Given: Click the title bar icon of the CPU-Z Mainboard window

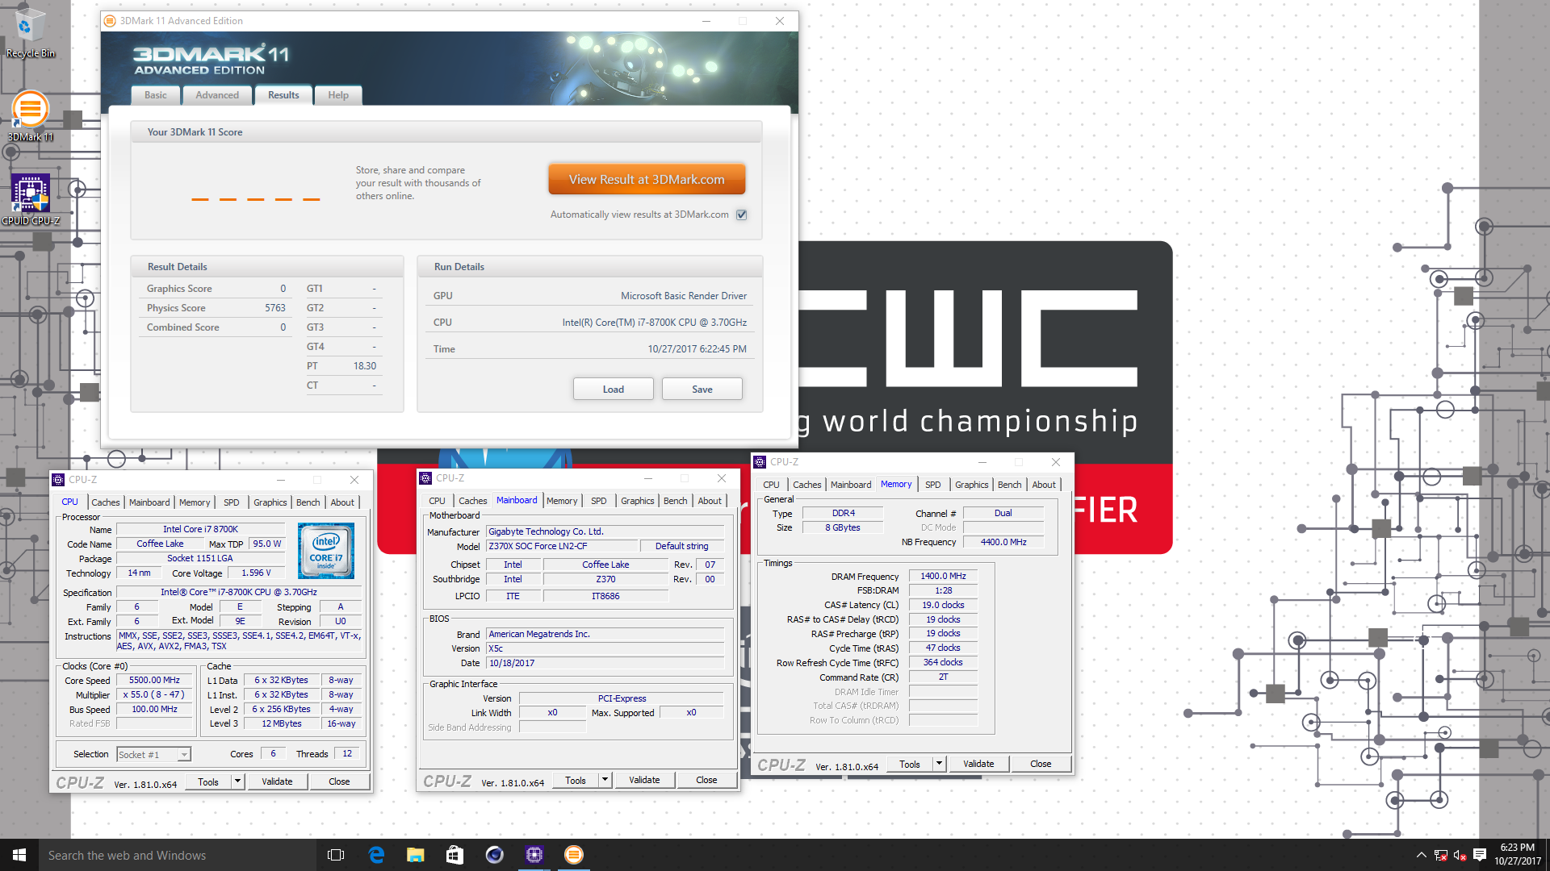Looking at the screenshot, I should coord(425,478).
